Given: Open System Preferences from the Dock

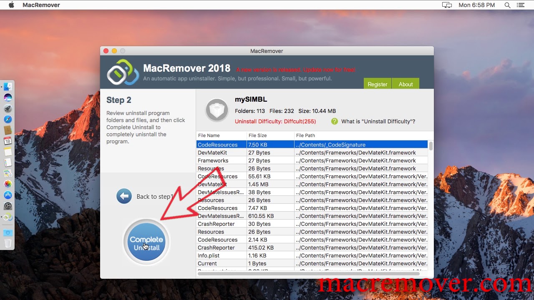Looking at the screenshot, I should tap(8, 206).
